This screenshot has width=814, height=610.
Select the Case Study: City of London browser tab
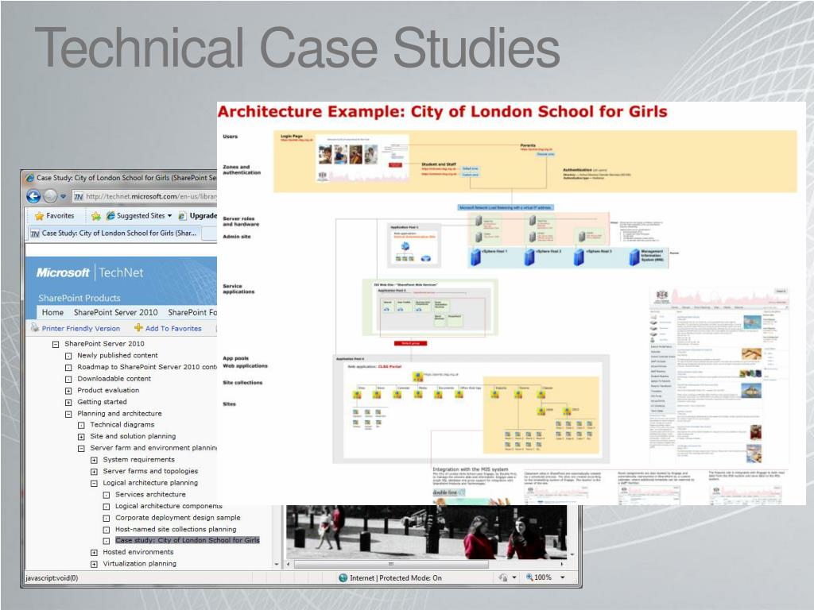[x=114, y=234]
